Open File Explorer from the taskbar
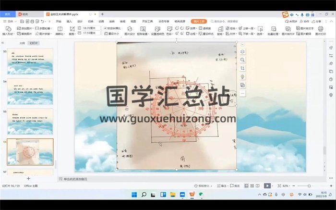 (x=173, y=194)
